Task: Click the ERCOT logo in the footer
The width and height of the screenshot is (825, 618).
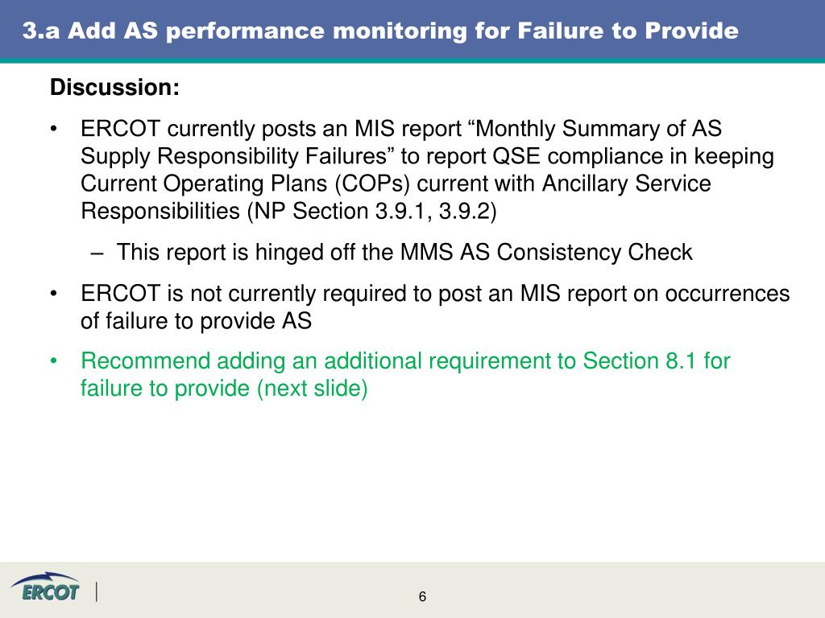Action: (x=46, y=587)
